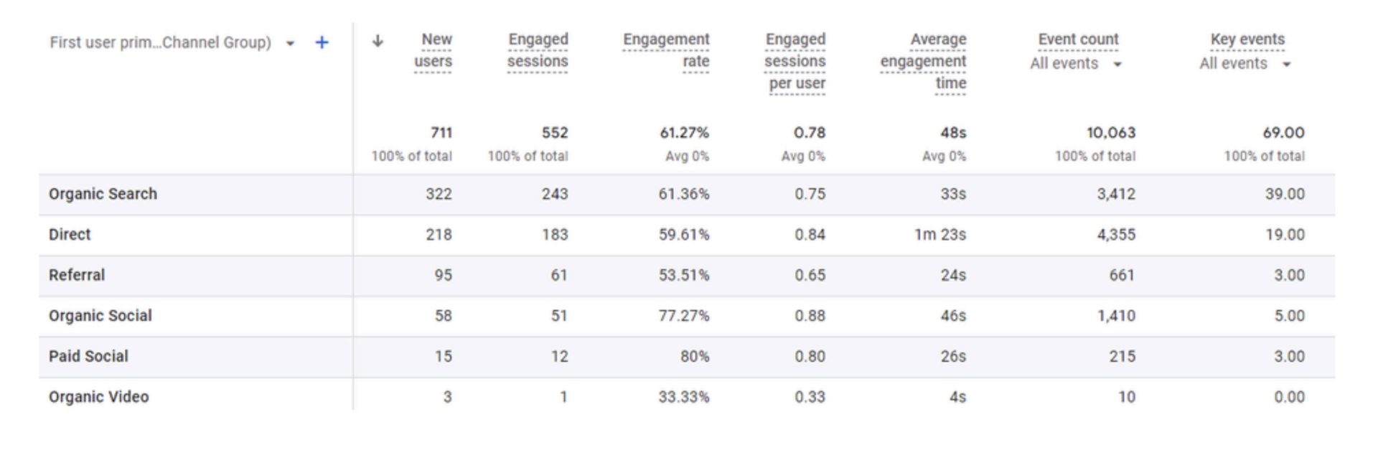Select the Organic Search row label
1378x458 pixels.
103,194
